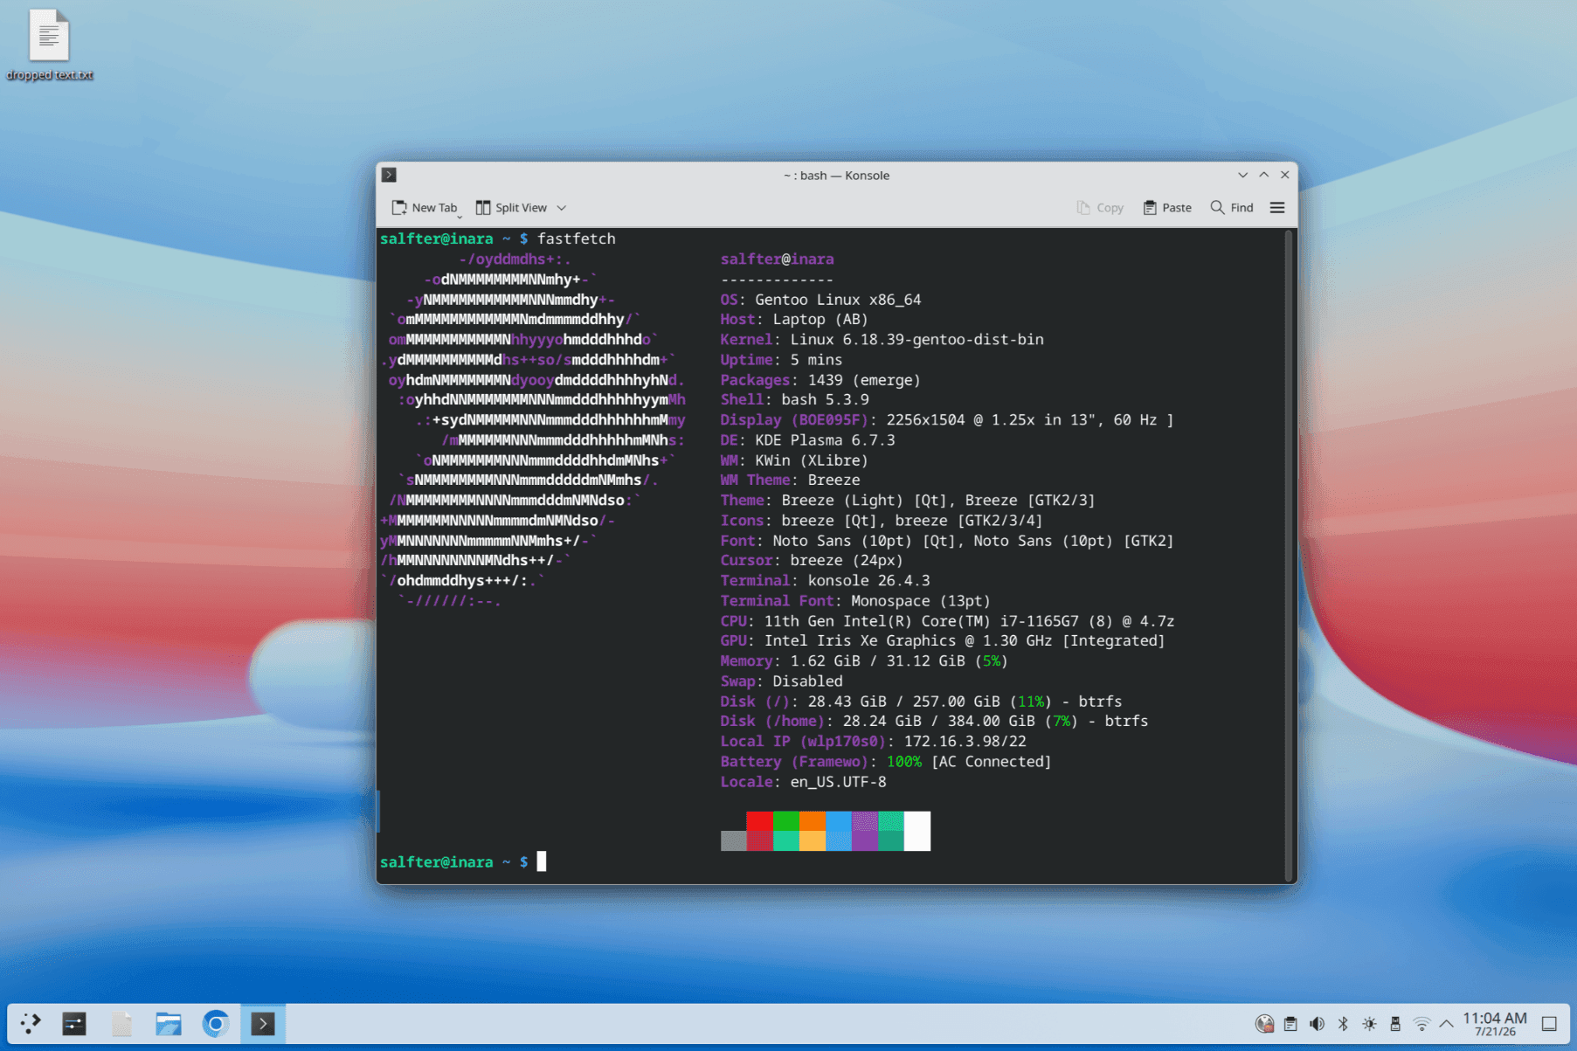
Task: Click the '100%' battery value
Action: [903, 762]
